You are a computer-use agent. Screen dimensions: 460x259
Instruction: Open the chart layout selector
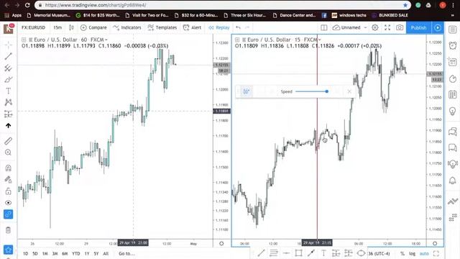[324, 27]
